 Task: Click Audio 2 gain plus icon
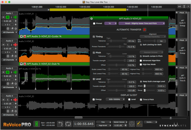tap(16, 48)
